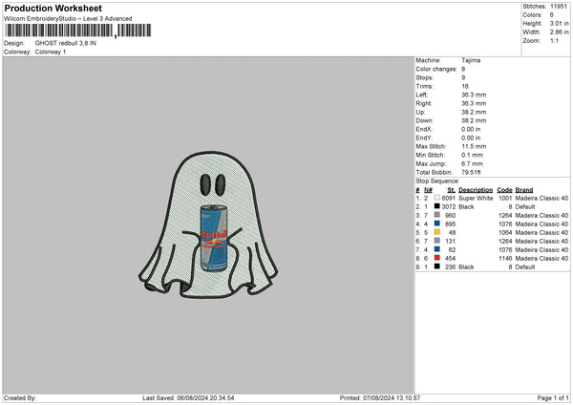Select the design name "GHOST redbull 3,8 IN"
The width and height of the screenshot is (573, 405).
(x=66, y=43)
